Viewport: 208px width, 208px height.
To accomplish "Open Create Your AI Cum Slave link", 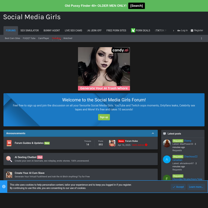I will coord(29,173).
